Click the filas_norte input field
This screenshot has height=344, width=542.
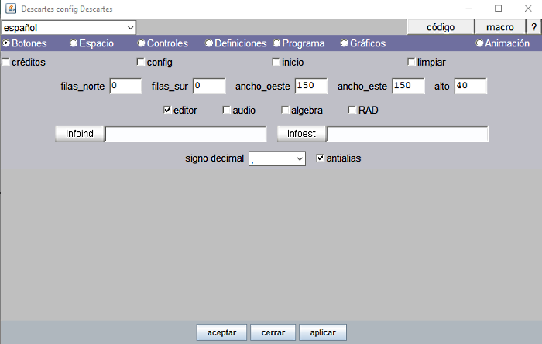pos(125,86)
